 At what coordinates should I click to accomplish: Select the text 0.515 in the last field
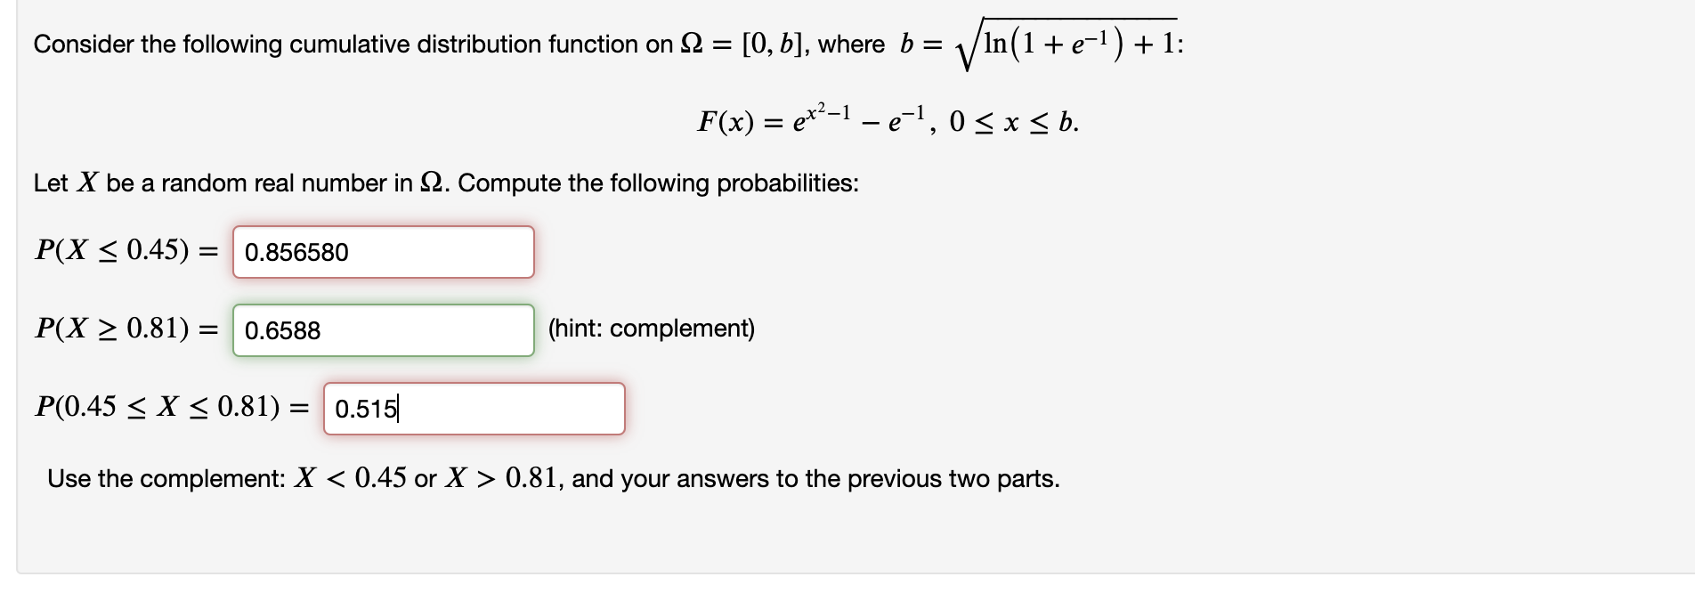(x=367, y=408)
